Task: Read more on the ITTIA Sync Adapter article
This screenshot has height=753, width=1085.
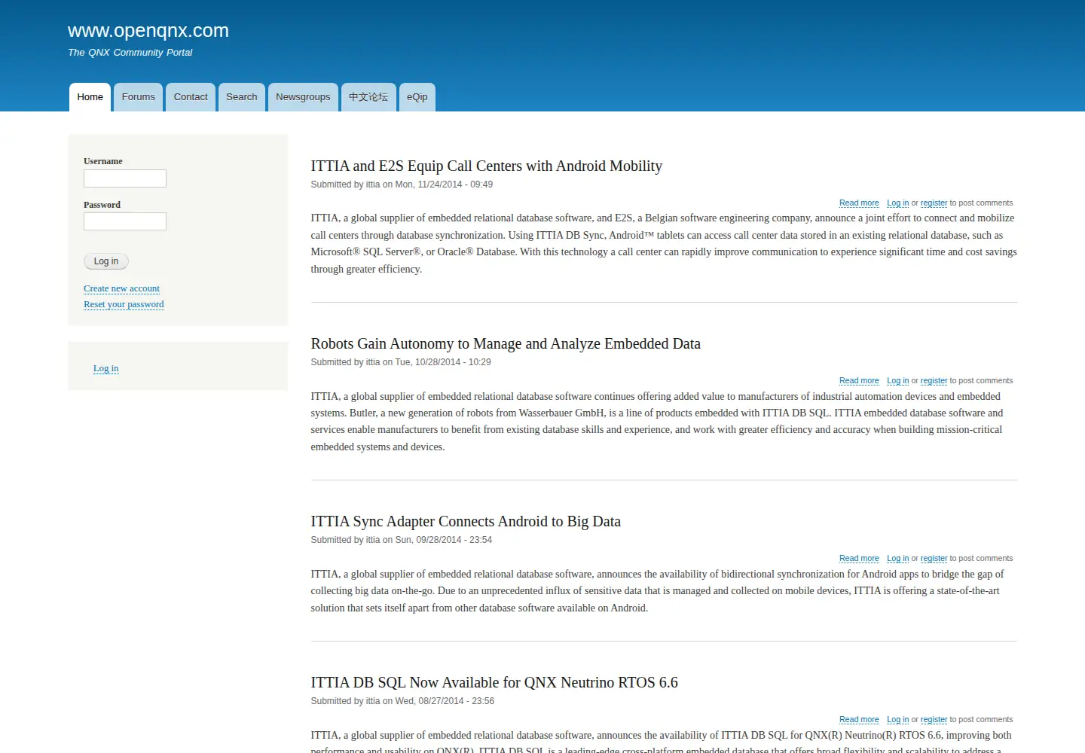Action: tap(859, 559)
